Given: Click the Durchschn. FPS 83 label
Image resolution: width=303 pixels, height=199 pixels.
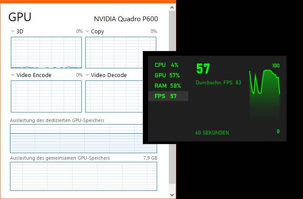Looking at the screenshot, I should (x=219, y=83).
